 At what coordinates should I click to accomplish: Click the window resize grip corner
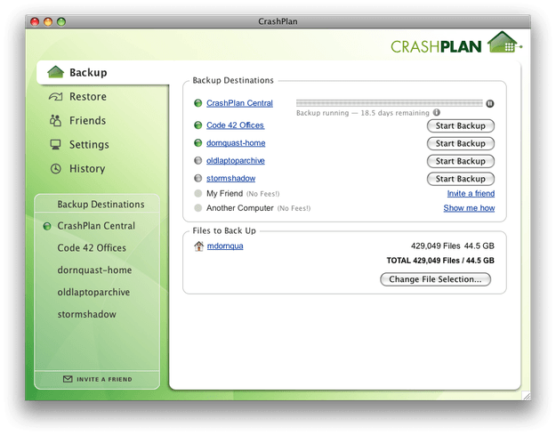(526, 395)
